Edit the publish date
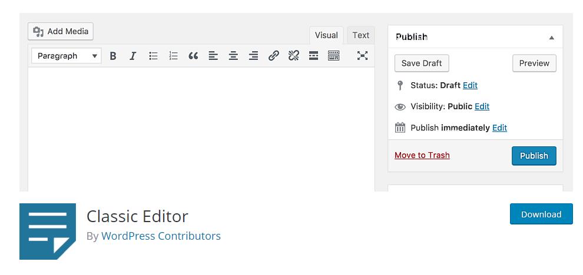Viewport: 583px width, 275px height. point(500,128)
